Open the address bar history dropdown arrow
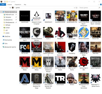The height and width of the screenshot is (94, 102). (x=74, y=8)
